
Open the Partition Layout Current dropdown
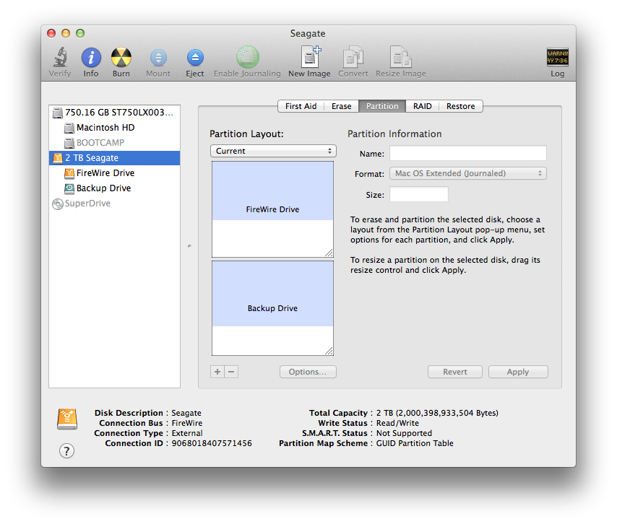(x=274, y=151)
